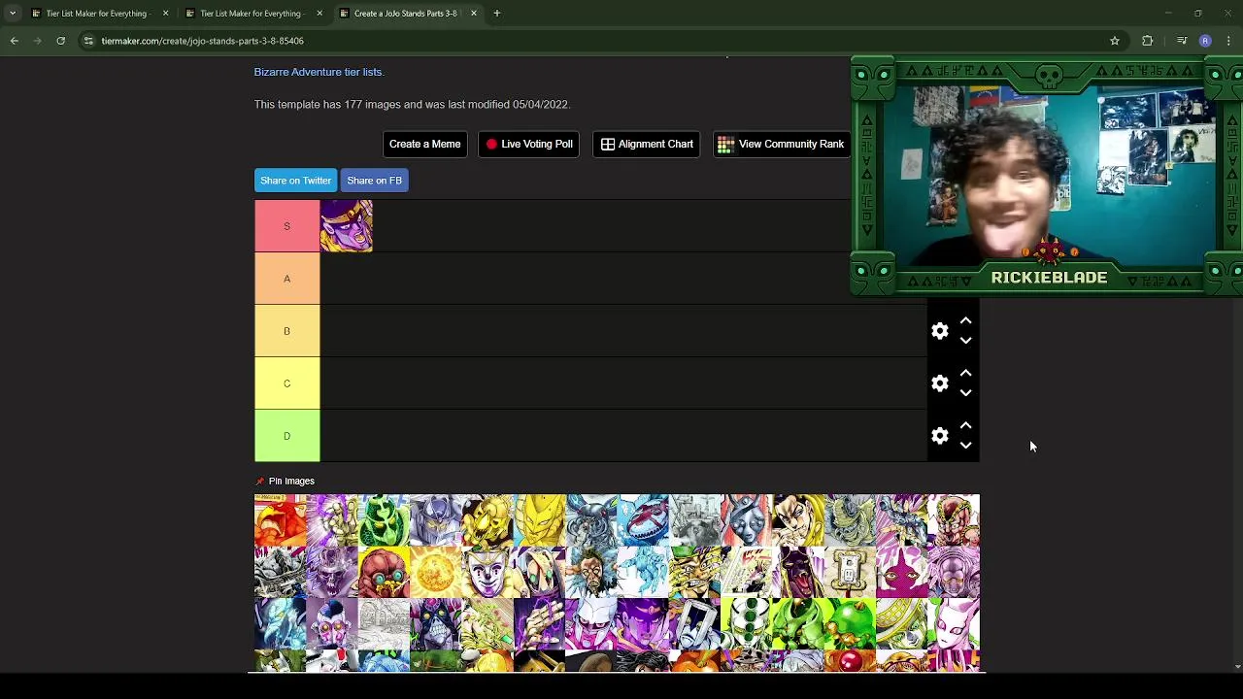The width and height of the screenshot is (1243, 699).
Task: Click scrollbar down arrow
Action: tap(1237, 667)
